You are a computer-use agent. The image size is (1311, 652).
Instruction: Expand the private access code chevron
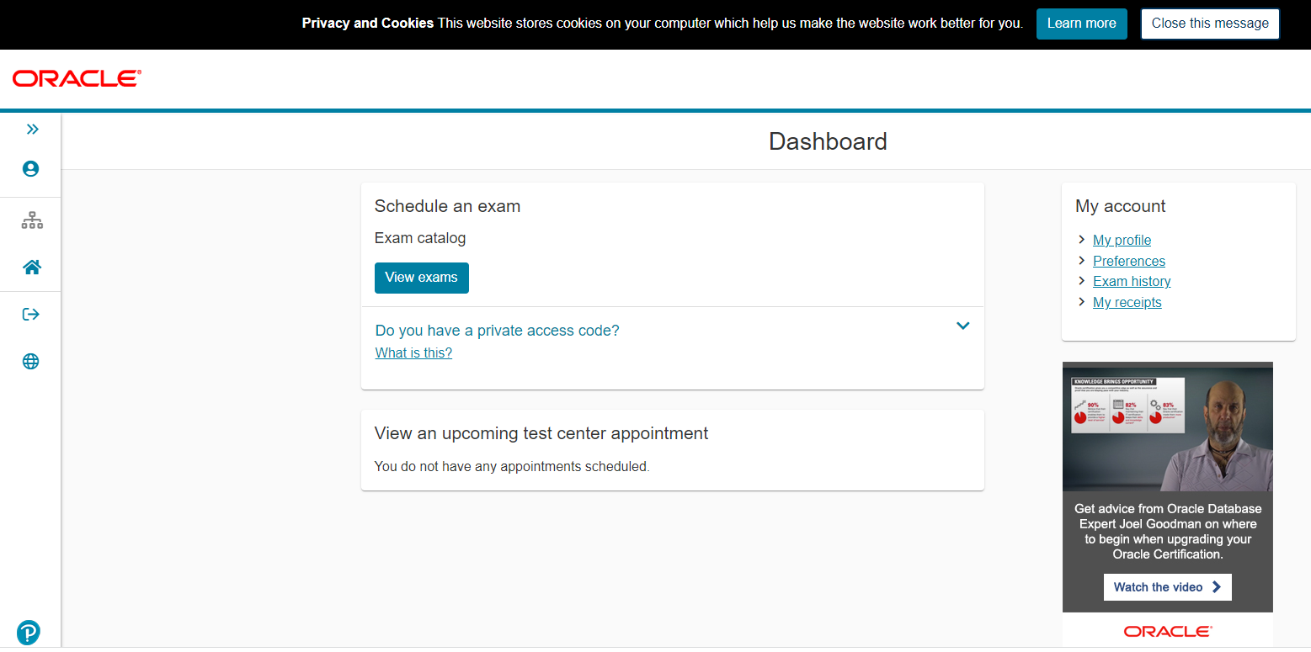point(963,326)
